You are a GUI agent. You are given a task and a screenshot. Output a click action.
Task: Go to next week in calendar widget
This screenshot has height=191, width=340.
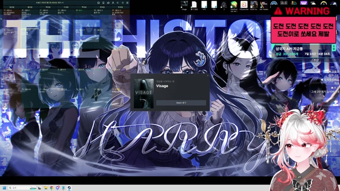[123, 3]
